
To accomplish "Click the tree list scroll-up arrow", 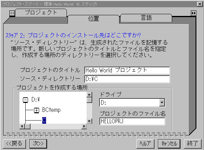I will click(89, 95).
